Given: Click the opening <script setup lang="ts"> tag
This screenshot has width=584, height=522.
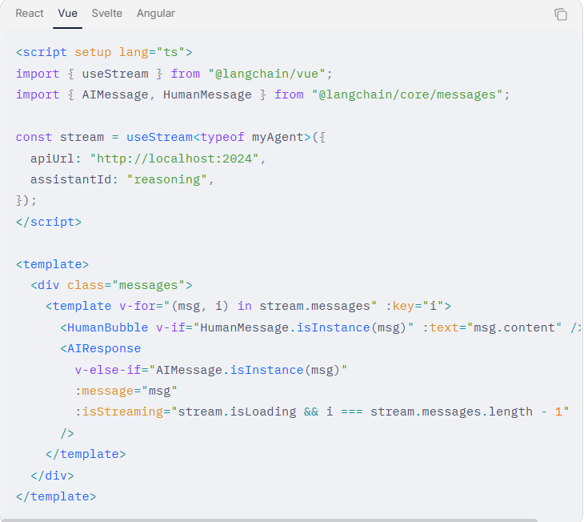Looking at the screenshot, I should coord(104,52).
